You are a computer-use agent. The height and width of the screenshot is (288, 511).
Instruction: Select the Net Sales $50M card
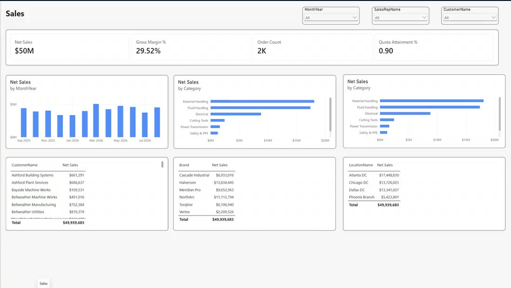coord(69,47)
